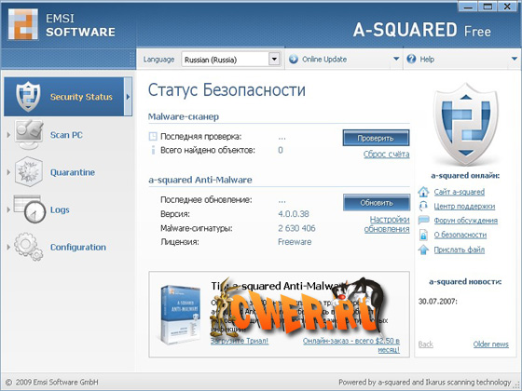Open the Help toolbar menu

[462, 60]
